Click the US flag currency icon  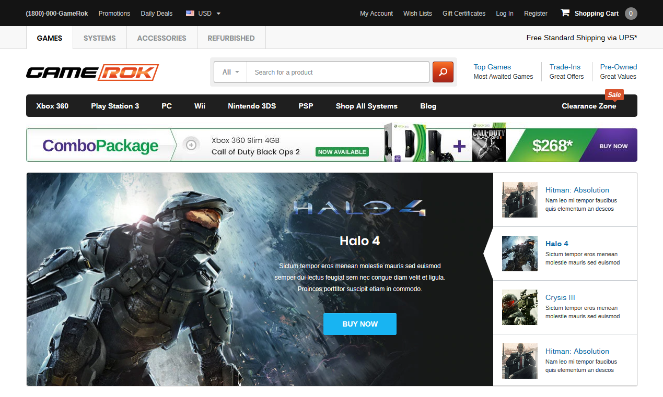click(x=190, y=14)
